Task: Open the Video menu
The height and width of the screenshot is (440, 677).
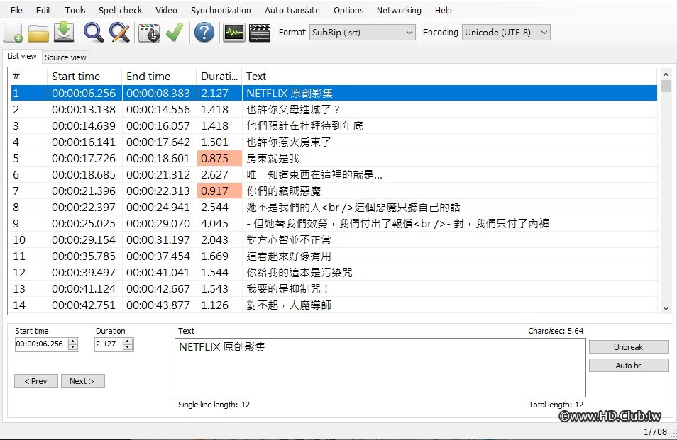Action: pos(166,11)
